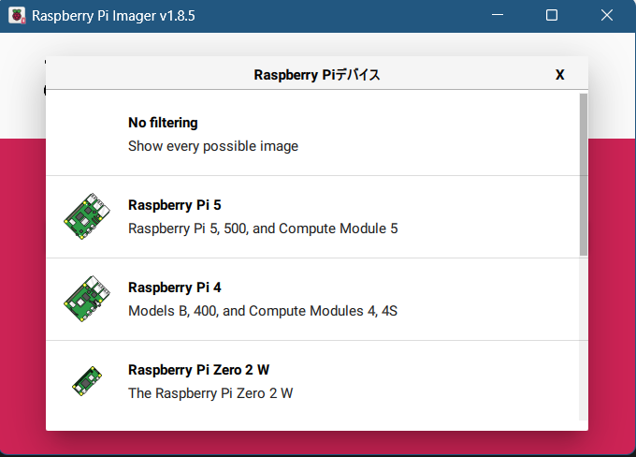Click 'Models B, 400, and Compute Modules 4, 4S' description

(x=263, y=311)
